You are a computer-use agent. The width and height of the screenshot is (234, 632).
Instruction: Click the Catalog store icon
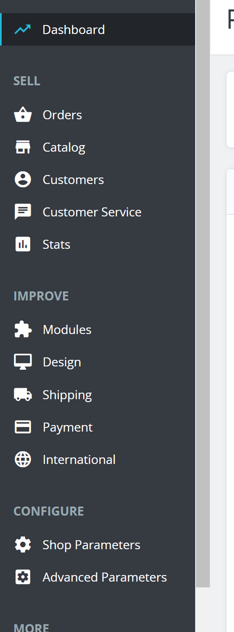pos(22,147)
